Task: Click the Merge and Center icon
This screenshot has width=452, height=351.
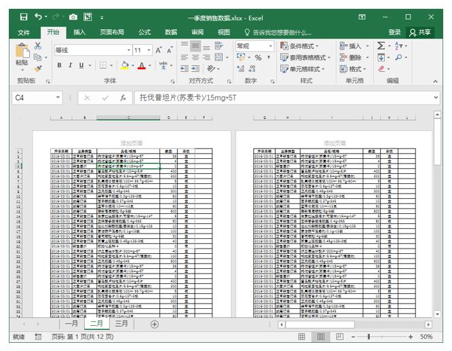Action: tap(219, 57)
